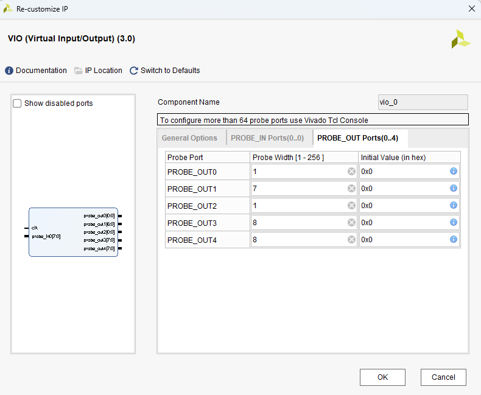
Task: Show info for PROBE_OUT4 initial value
Action: pos(454,239)
